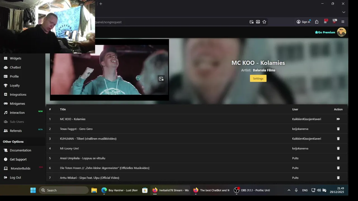Click the Referrals people icon

(x=6, y=131)
